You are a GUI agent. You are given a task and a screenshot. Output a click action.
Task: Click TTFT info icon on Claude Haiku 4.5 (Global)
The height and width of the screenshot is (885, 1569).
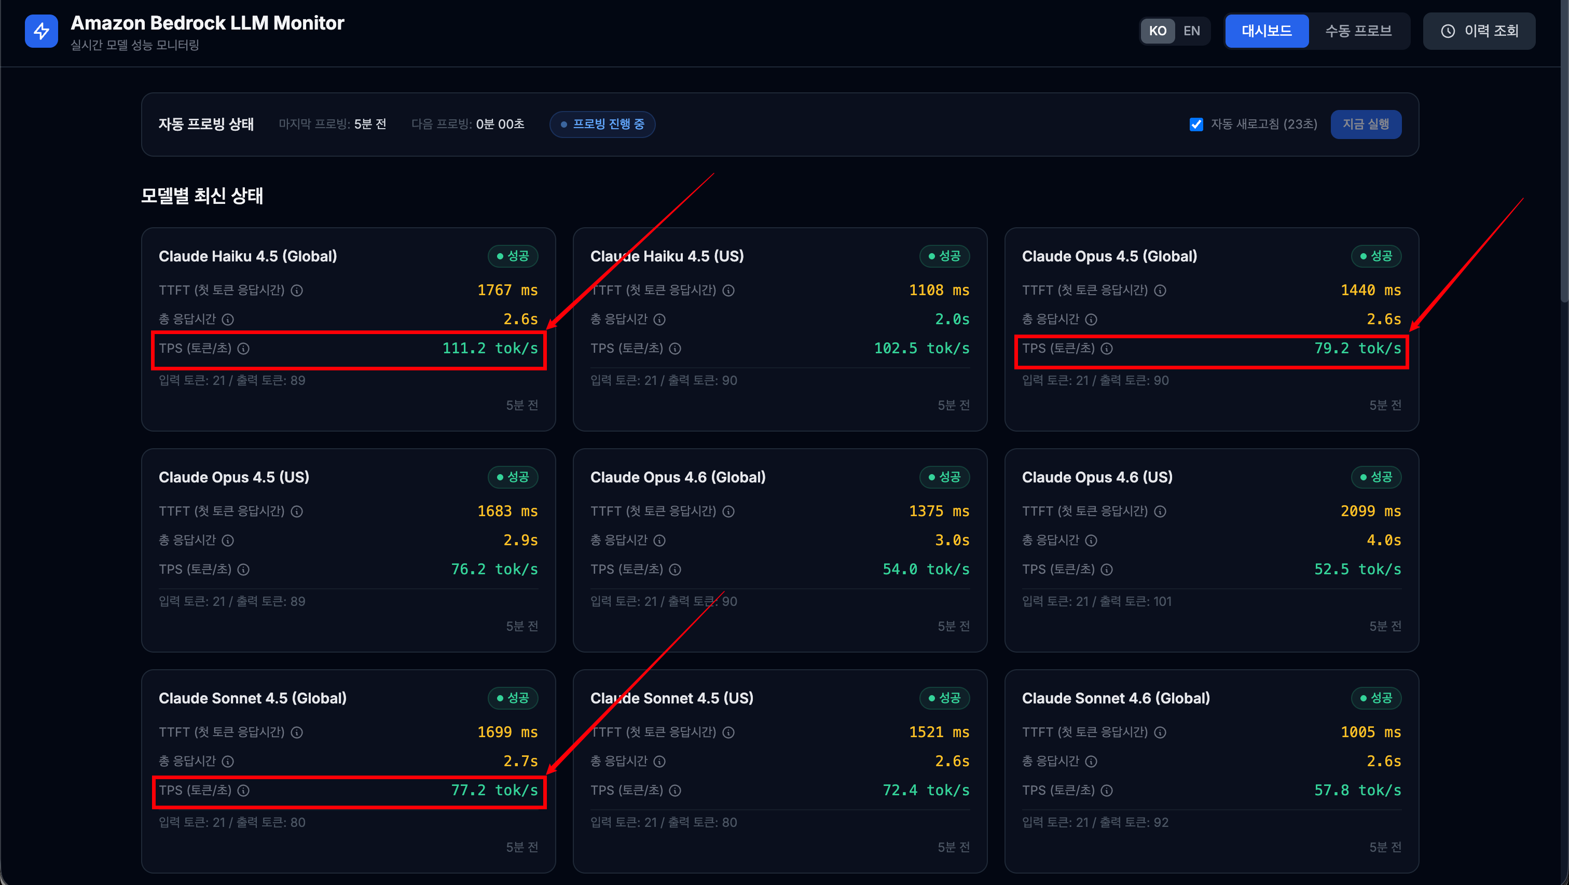click(297, 291)
